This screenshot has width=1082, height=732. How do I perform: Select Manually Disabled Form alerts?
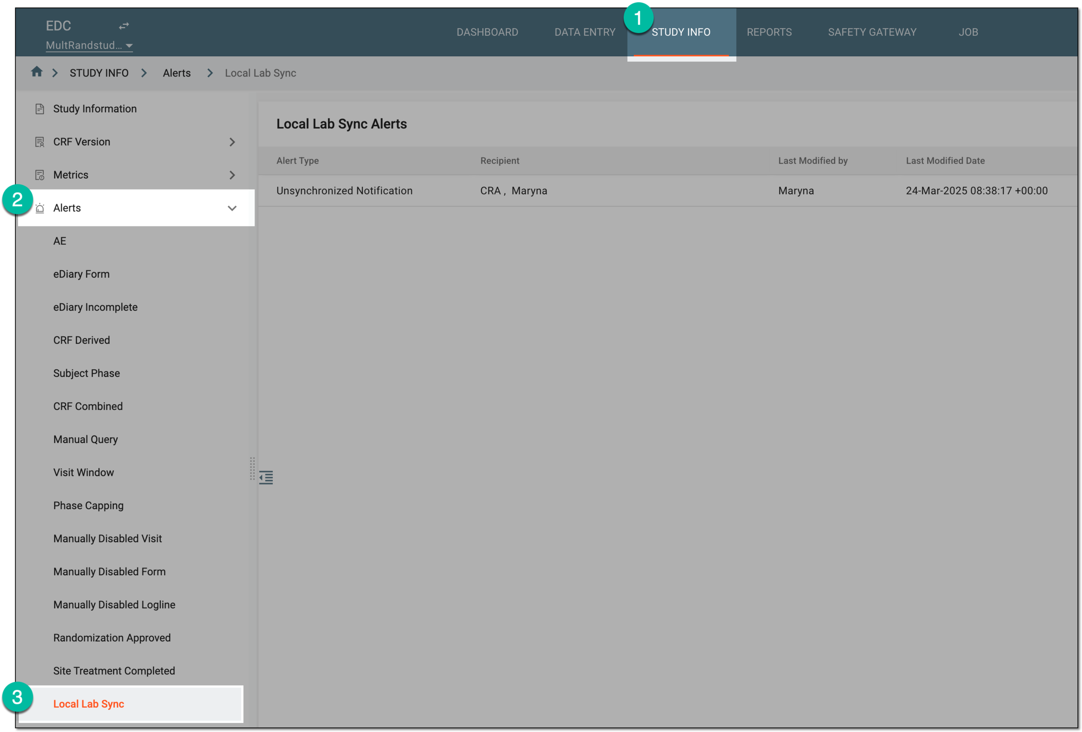tap(109, 572)
